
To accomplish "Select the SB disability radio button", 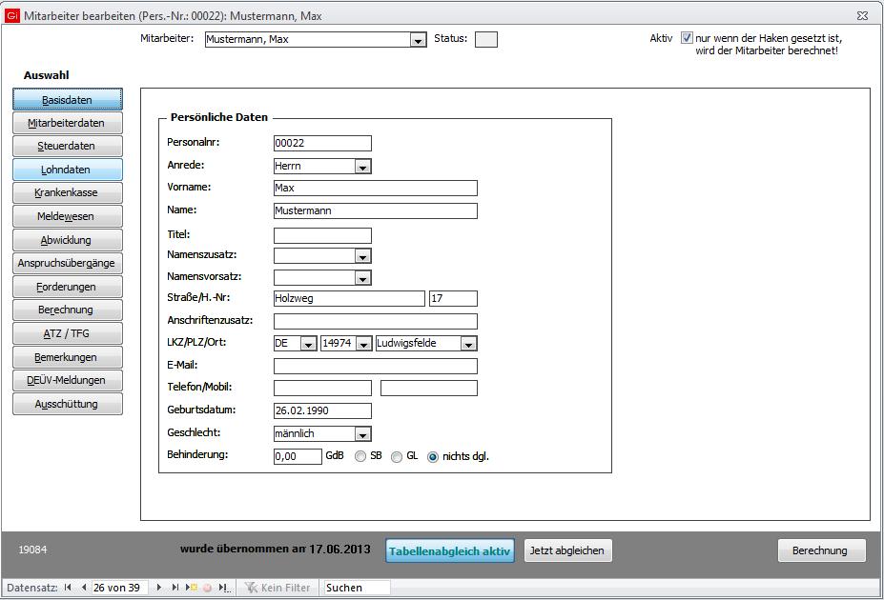I will click(360, 457).
